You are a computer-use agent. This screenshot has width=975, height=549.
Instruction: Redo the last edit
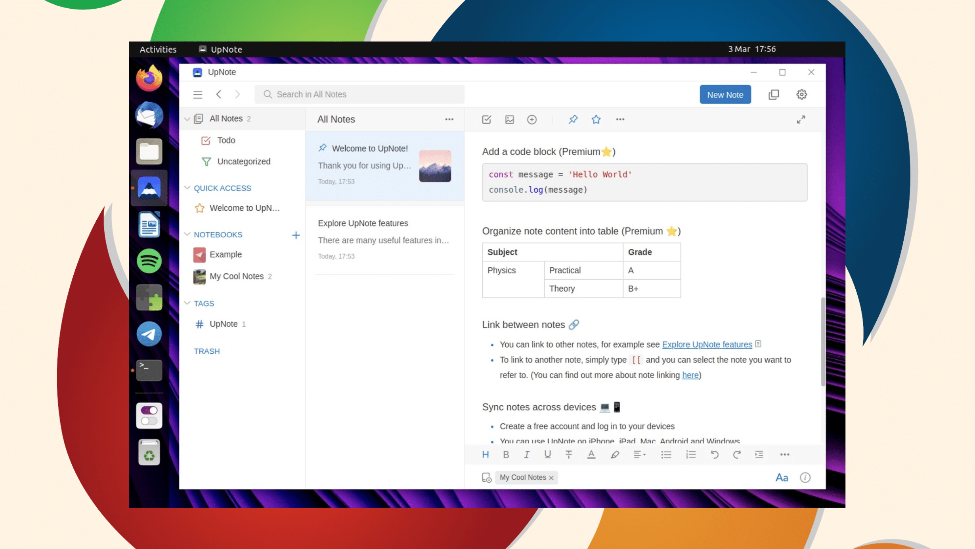pos(736,454)
